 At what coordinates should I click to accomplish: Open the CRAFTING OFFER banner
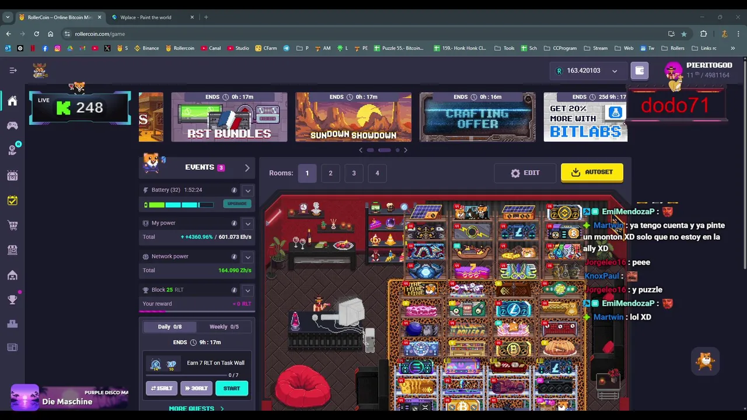(477, 117)
